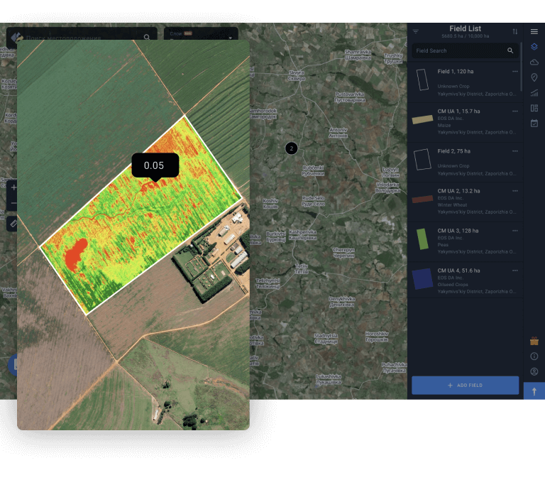Viewport: 545px width, 497px height.
Task: Select the CM UA 1 Maize field
Action: [x=465, y=121]
